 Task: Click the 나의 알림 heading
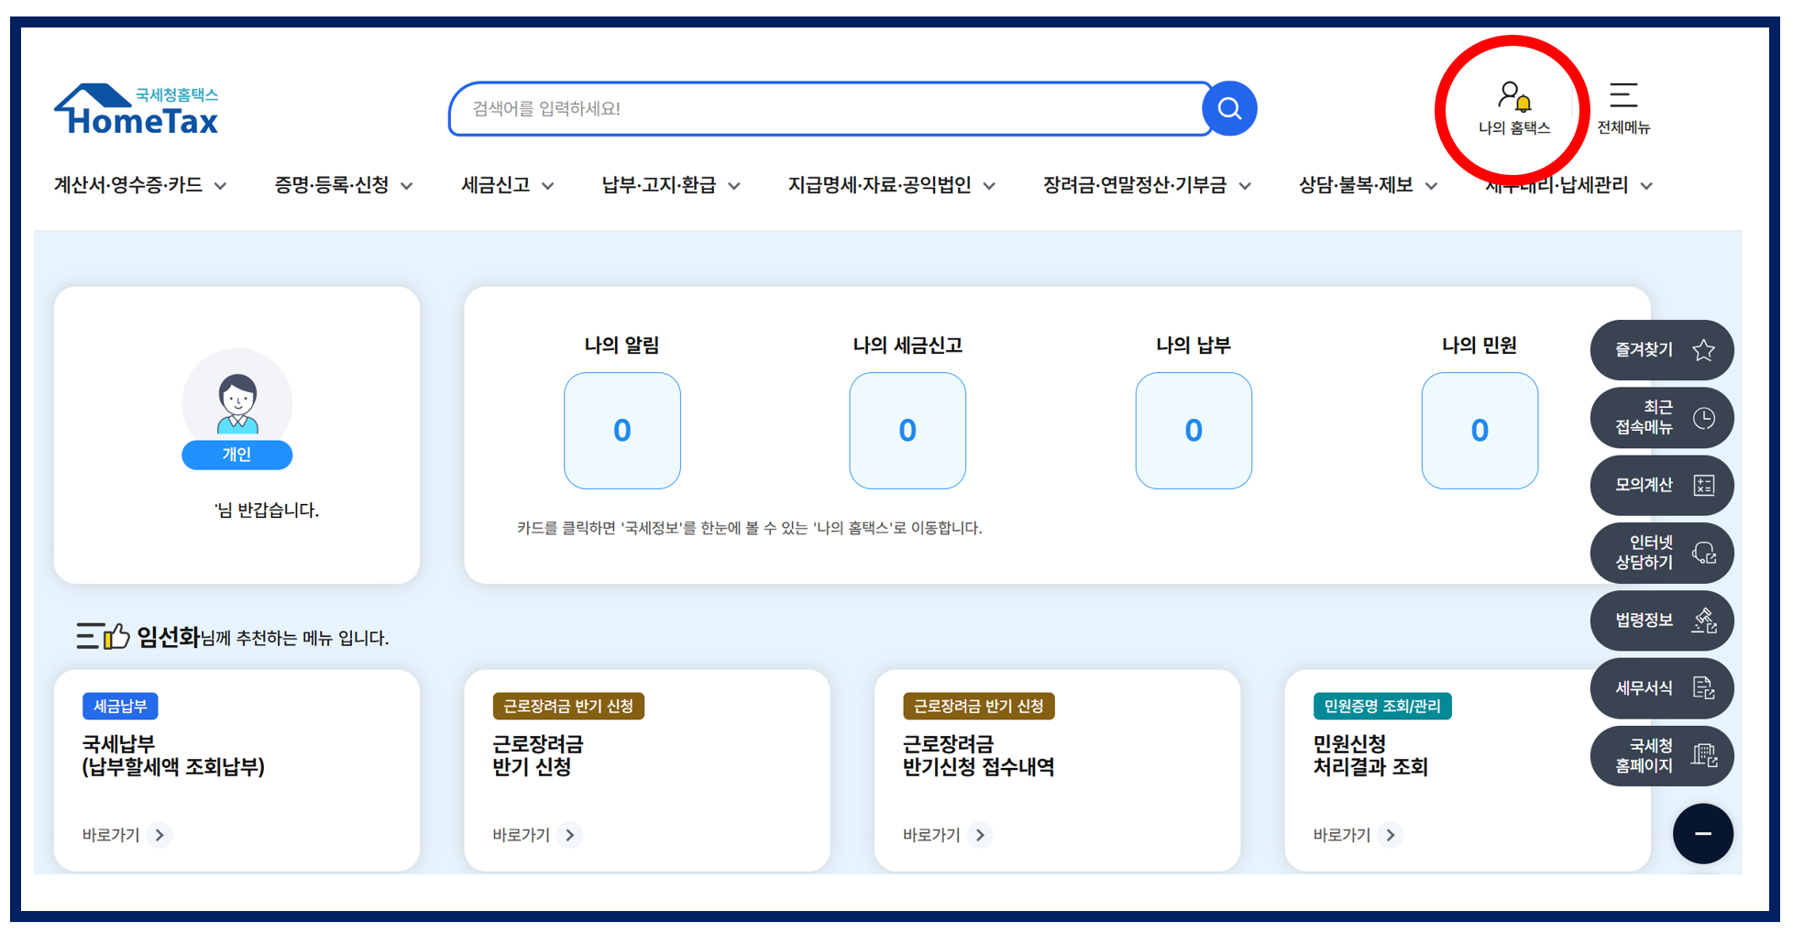point(622,346)
